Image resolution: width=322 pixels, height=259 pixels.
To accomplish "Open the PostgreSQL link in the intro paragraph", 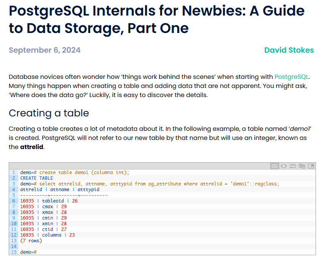I will click(291, 77).
